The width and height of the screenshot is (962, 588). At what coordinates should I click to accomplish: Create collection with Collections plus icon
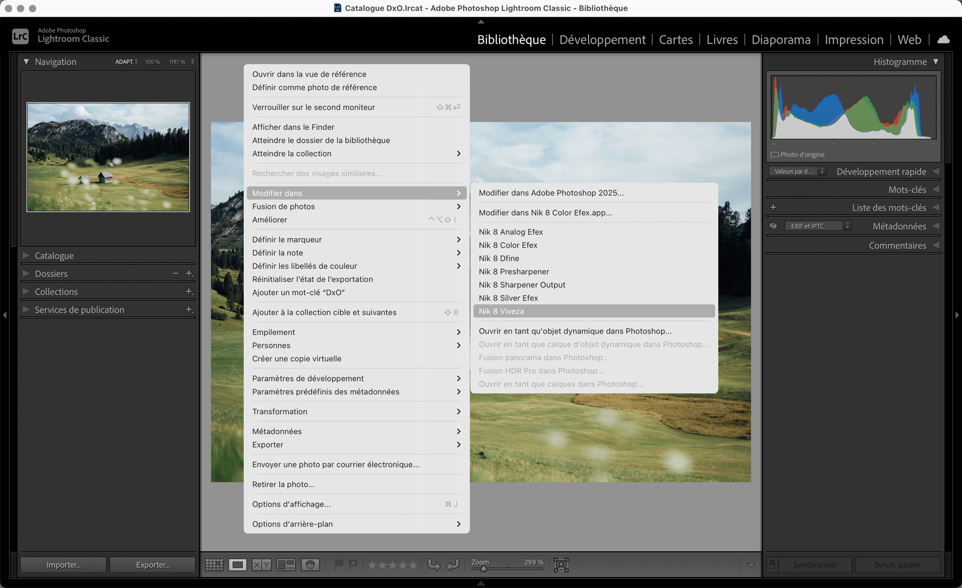189,291
